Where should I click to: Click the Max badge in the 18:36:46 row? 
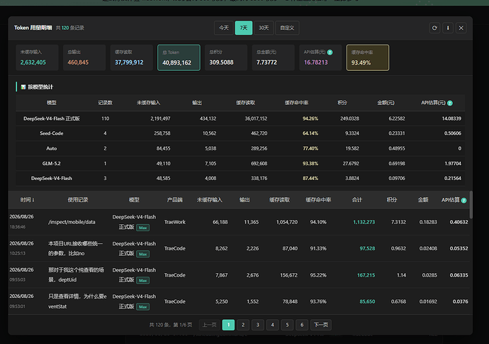point(143,228)
